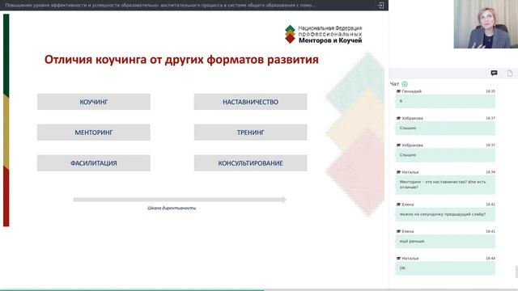Click the video progress bar at bottom
The image size is (518, 291).
259,290
